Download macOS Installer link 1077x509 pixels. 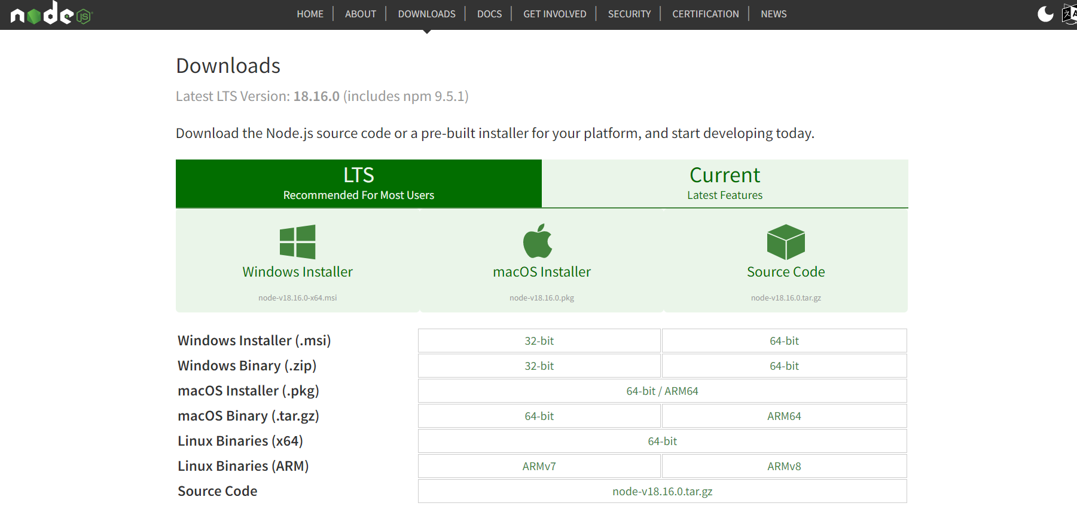coord(542,272)
